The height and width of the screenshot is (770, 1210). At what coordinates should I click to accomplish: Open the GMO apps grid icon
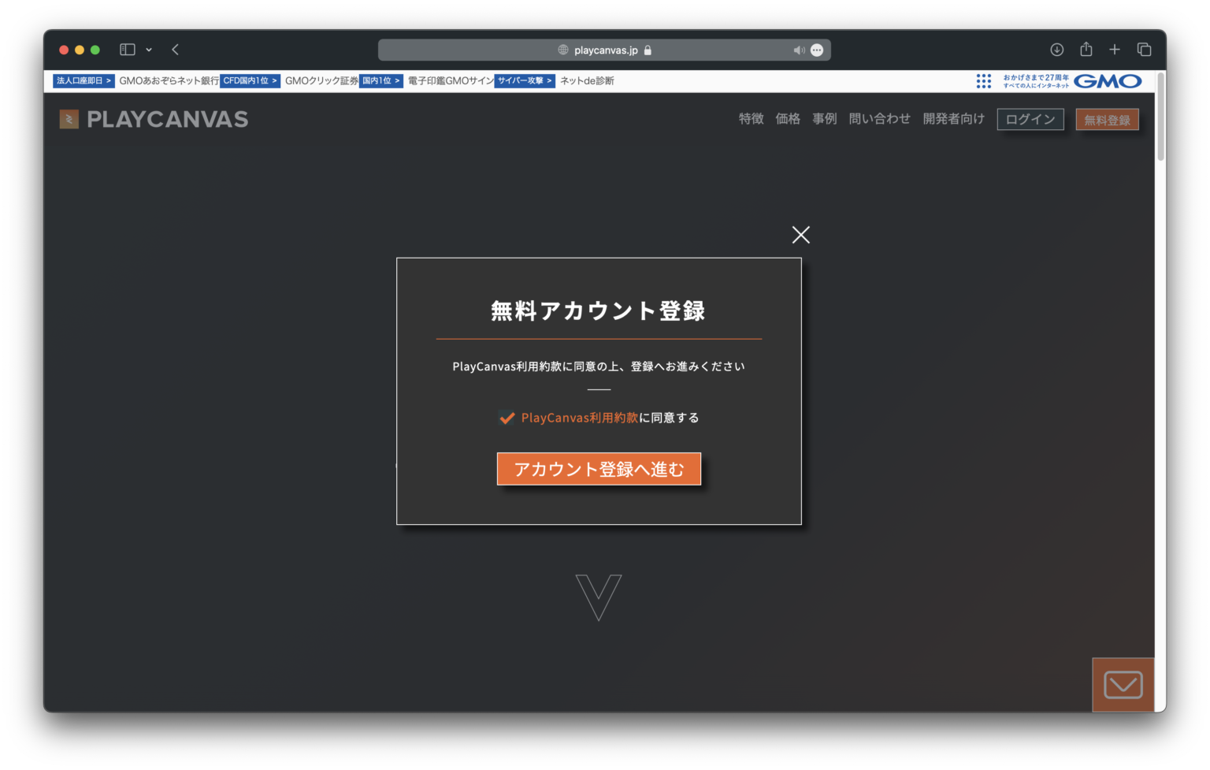click(x=983, y=81)
